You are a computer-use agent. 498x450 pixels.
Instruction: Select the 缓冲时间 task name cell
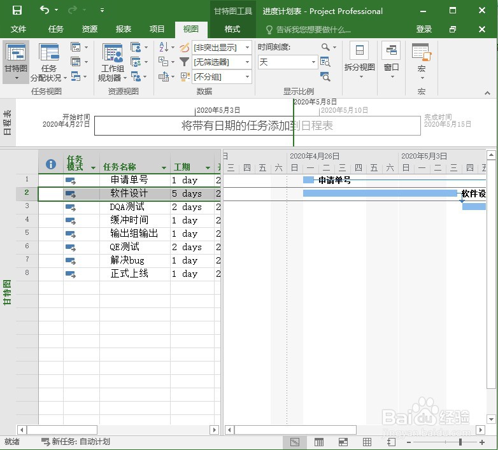point(135,220)
